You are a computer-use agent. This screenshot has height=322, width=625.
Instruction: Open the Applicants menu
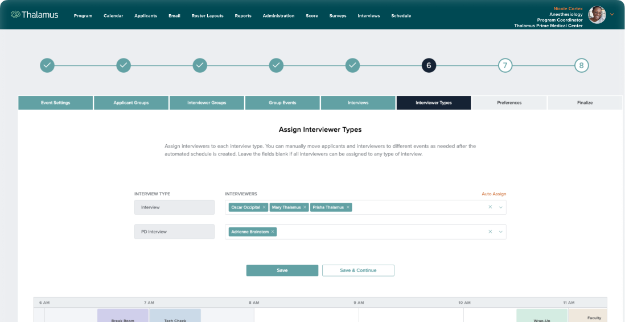(146, 16)
